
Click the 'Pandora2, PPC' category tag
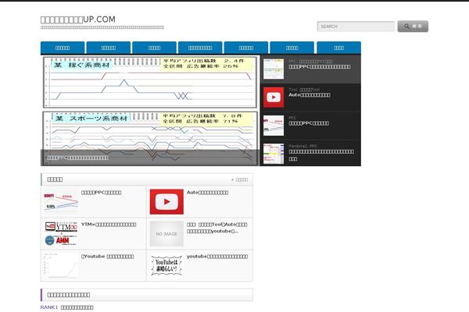(x=303, y=147)
